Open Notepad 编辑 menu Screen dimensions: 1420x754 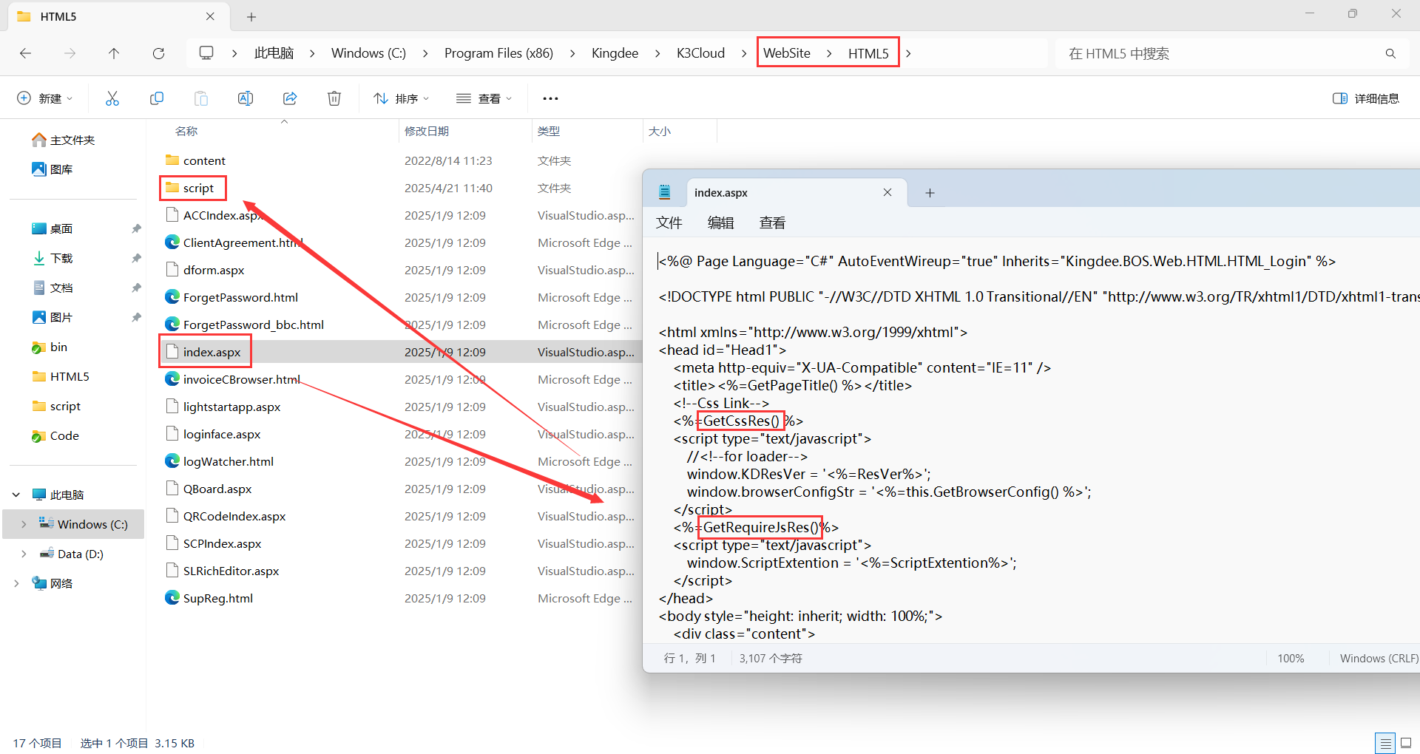[721, 223]
